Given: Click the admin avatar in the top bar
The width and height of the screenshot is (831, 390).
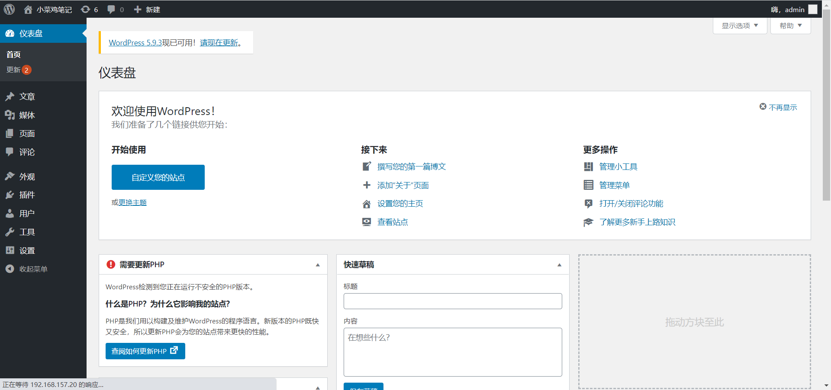Looking at the screenshot, I should click(813, 10).
